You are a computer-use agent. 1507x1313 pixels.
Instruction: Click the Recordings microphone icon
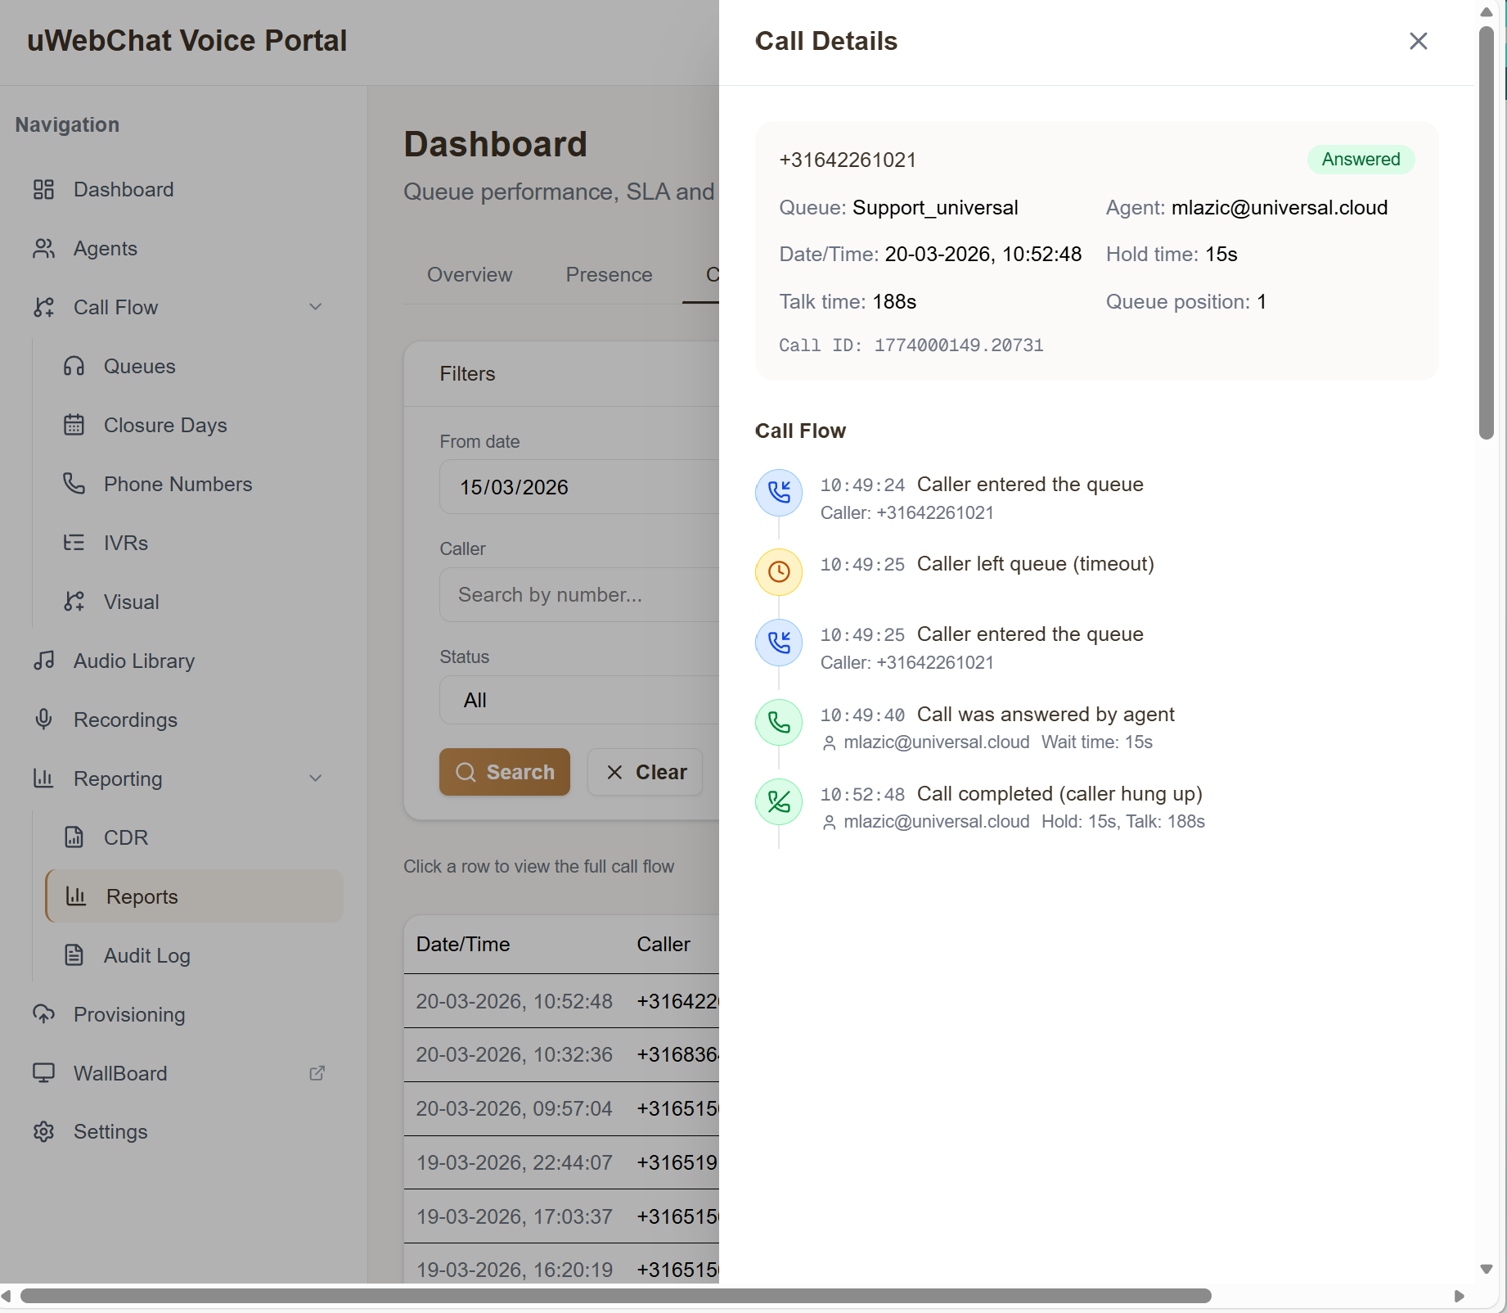(43, 720)
